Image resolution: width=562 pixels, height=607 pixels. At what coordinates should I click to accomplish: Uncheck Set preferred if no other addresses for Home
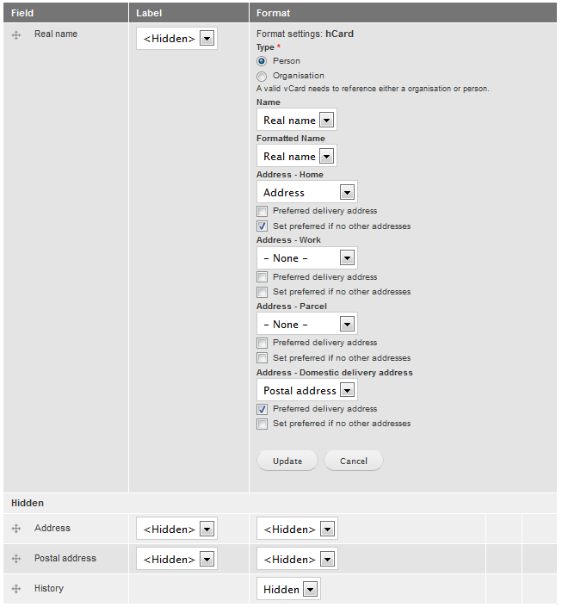[262, 226]
